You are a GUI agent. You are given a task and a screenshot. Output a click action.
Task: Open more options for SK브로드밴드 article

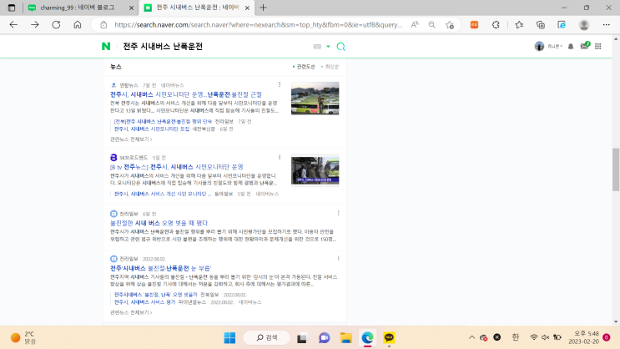pos(280,157)
